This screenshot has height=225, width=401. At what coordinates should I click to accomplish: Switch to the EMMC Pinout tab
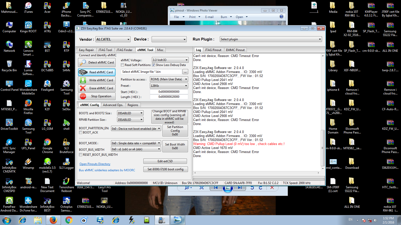tap(235, 50)
